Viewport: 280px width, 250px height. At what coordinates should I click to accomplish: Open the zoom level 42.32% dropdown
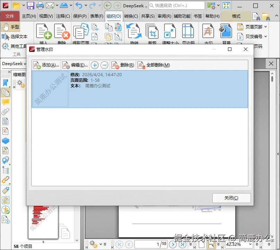(250, 244)
